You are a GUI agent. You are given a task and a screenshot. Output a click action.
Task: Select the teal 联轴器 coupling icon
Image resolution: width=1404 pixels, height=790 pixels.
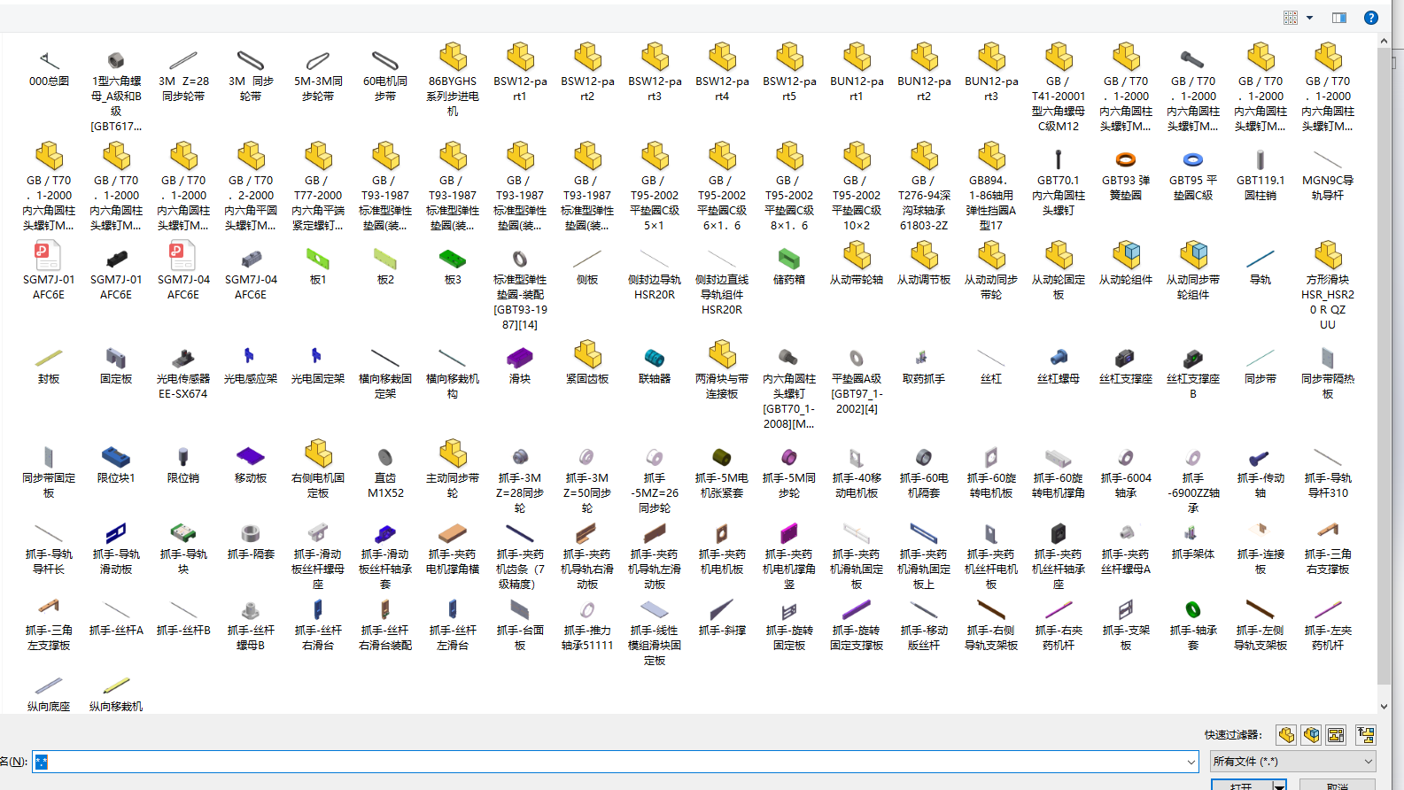655,358
